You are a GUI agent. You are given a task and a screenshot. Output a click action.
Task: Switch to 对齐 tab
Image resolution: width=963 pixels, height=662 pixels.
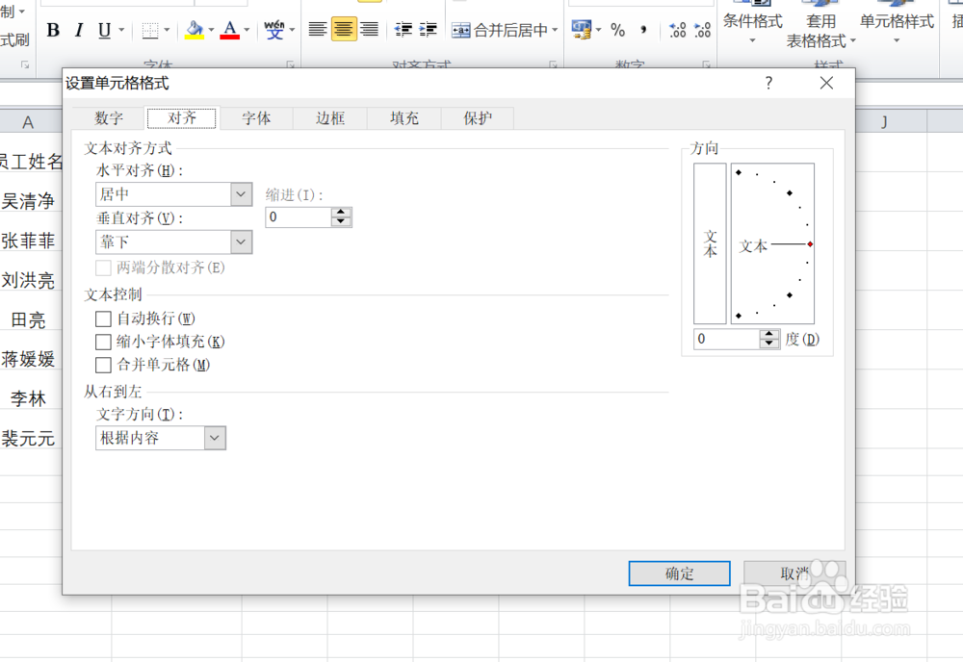(182, 117)
